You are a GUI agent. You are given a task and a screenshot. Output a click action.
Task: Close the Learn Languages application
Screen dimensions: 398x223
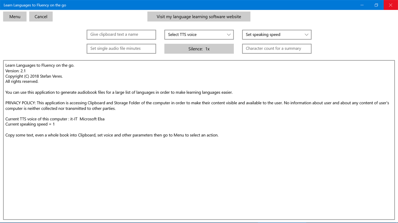pyautogui.click(x=391, y=5)
